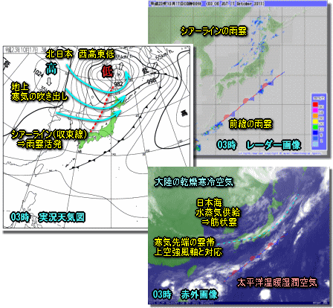Click the dark blue swatch in the radar legend
This screenshot has width=333, height=308.
pyautogui.click(x=316, y=132)
